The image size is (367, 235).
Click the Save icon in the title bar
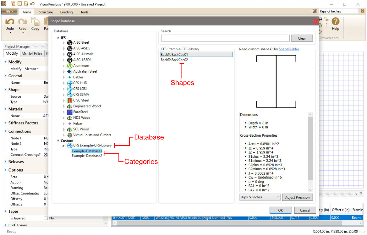click(19, 4)
